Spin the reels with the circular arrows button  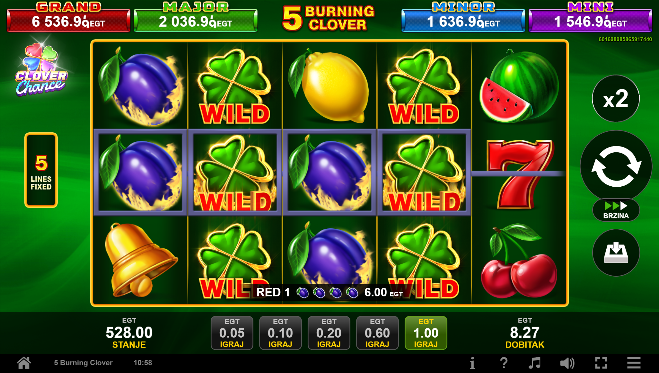click(x=616, y=166)
